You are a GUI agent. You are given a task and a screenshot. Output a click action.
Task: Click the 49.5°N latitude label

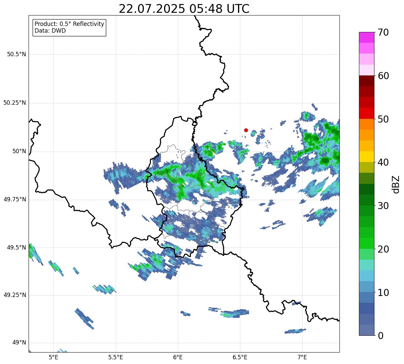click(x=16, y=247)
